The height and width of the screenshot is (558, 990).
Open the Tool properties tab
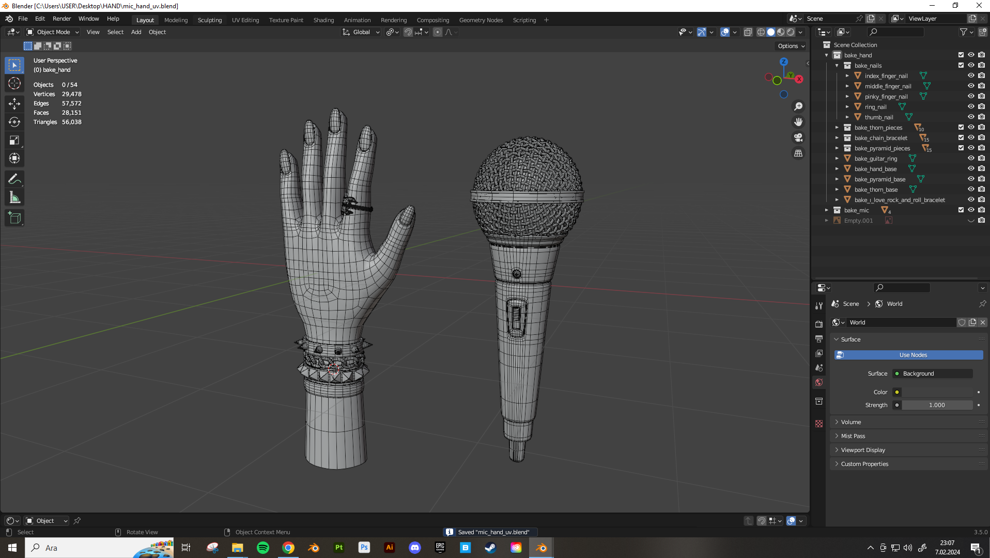tap(819, 306)
